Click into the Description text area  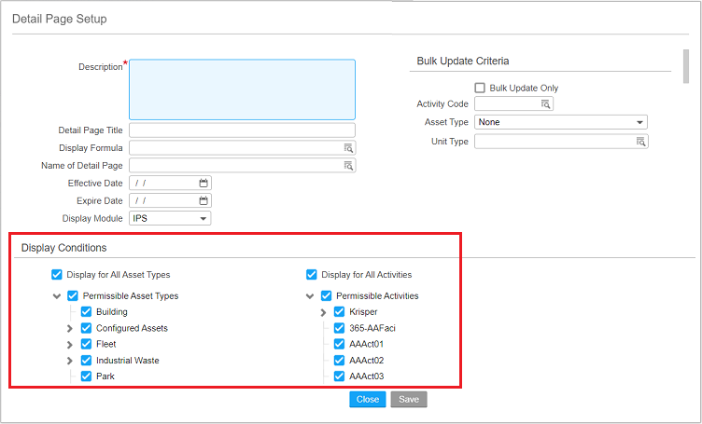(x=242, y=89)
